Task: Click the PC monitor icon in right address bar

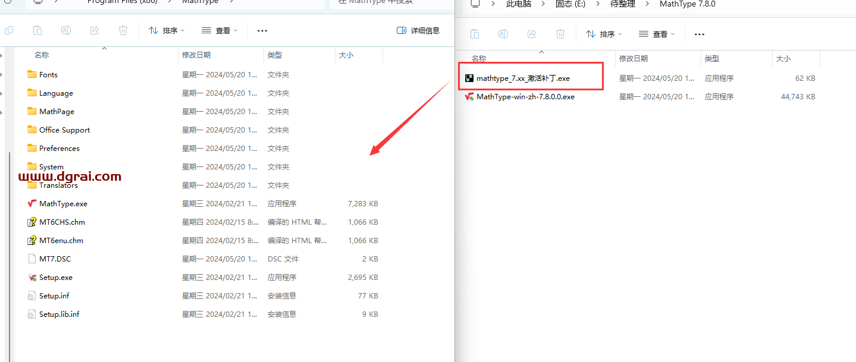Action: pos(475,4)
